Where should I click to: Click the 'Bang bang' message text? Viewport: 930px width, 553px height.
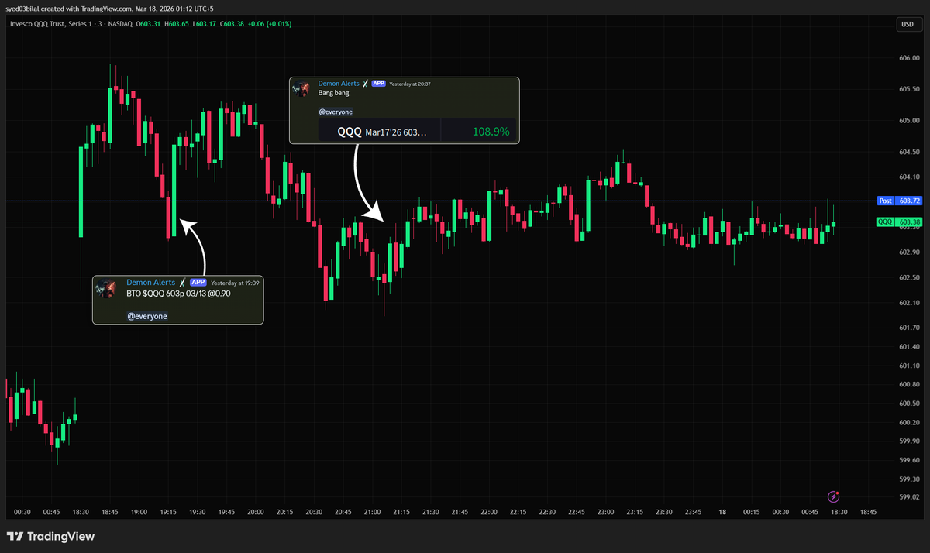click(334, 93)
